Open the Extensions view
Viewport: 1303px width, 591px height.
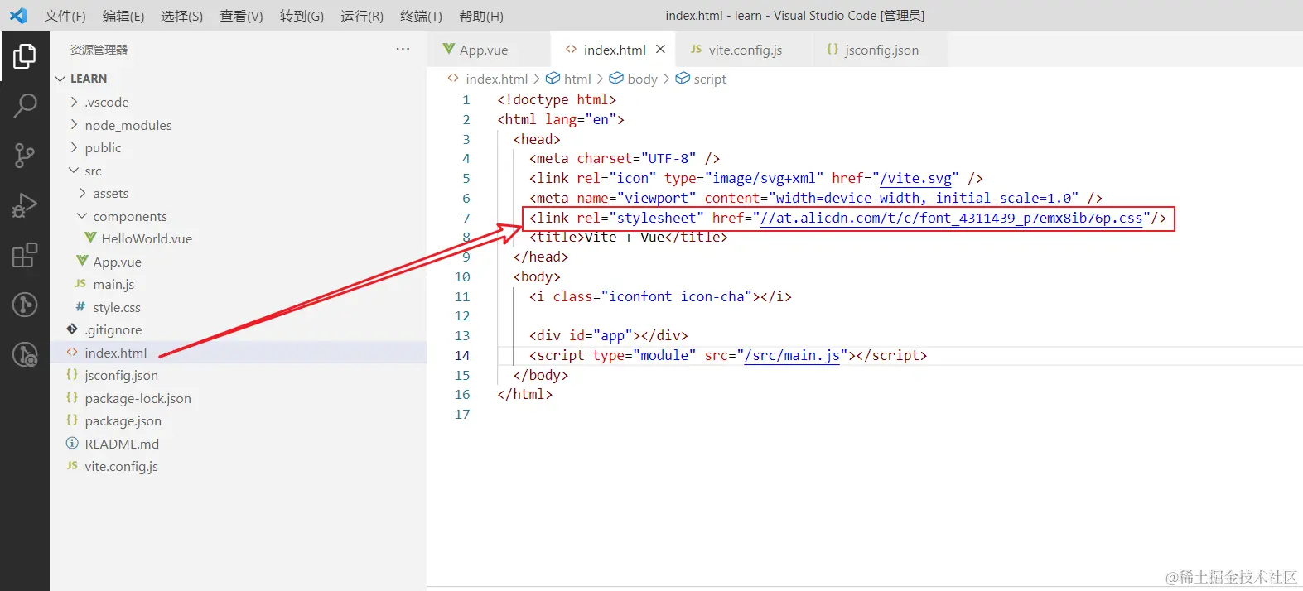tap(25, 255)
